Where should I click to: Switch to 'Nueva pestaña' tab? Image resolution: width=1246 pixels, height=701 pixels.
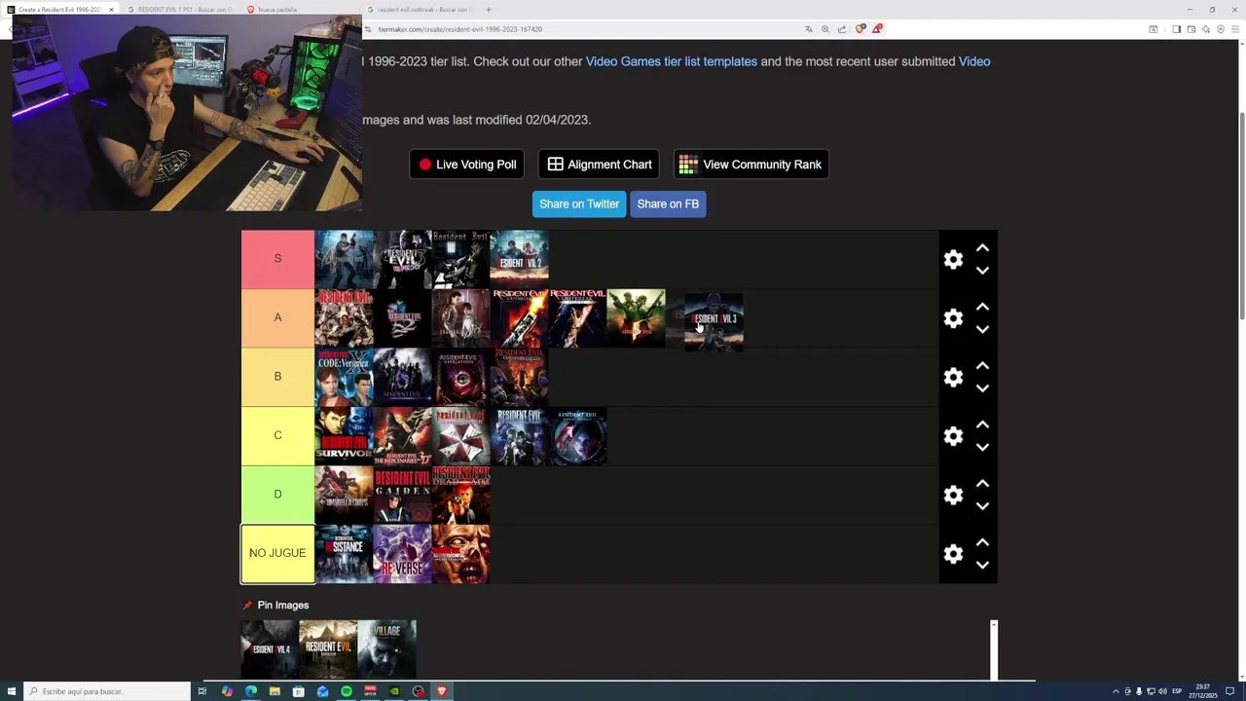(x=277, y=10)
